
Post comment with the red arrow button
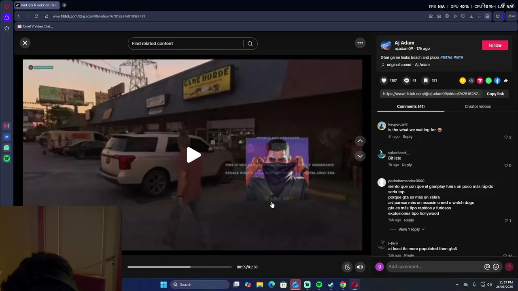point(509,267)
